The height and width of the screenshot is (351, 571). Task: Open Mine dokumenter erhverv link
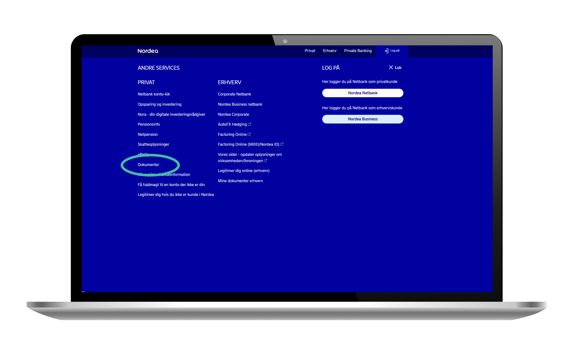click(240, 181)
